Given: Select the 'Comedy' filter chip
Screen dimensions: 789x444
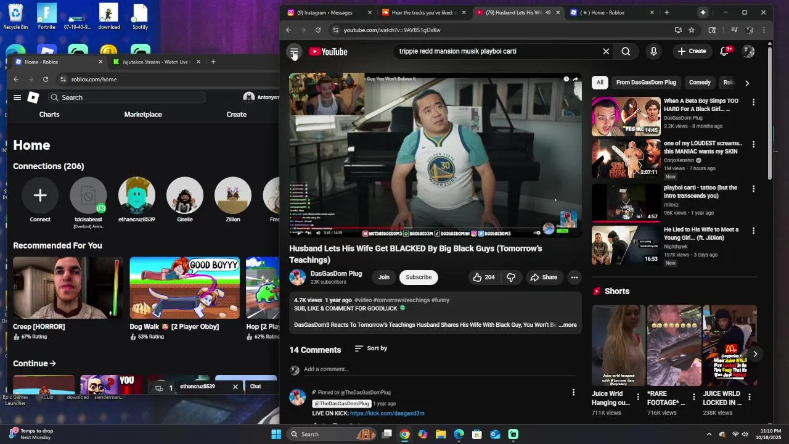Looking at the screenshot, I should 700,82.
